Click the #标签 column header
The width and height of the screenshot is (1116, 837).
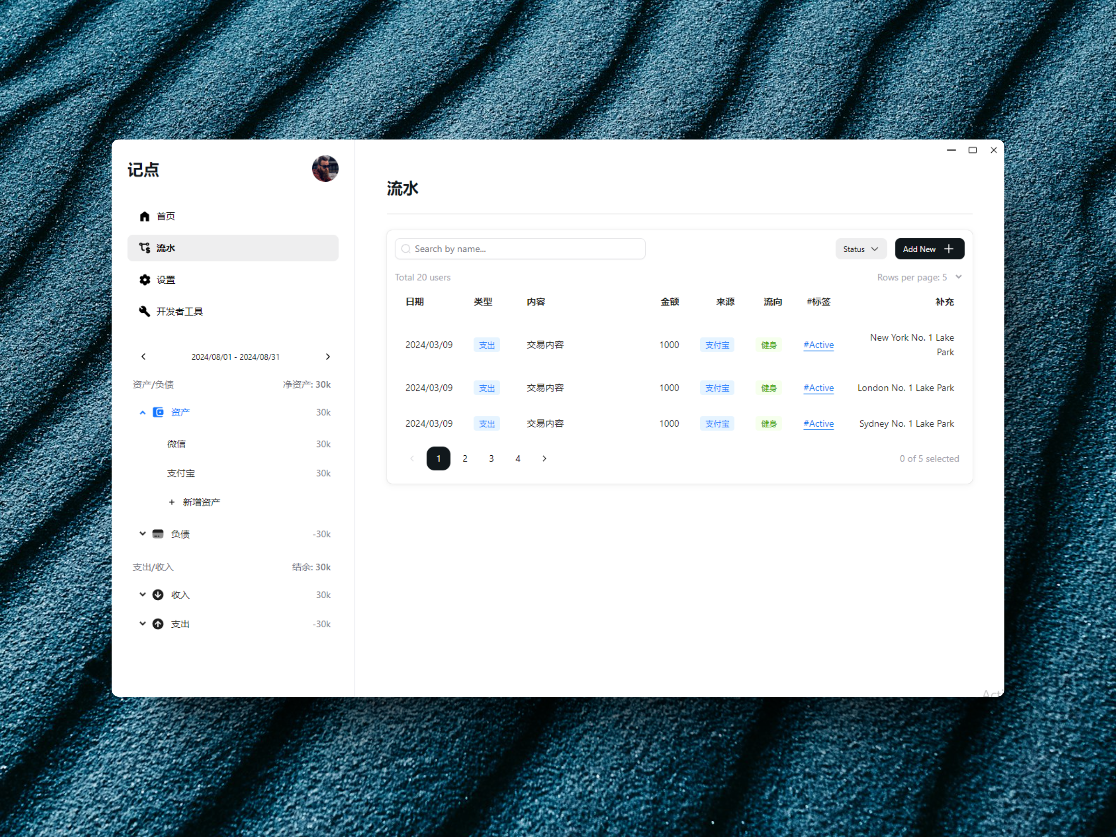[818, 302]
